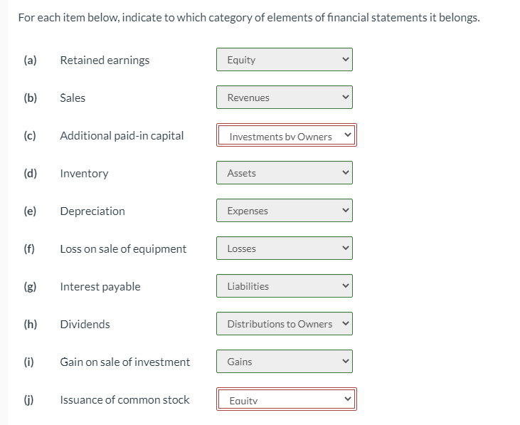
Task: Click the 'Retained earnings' item label
Action: click(105, 60)
